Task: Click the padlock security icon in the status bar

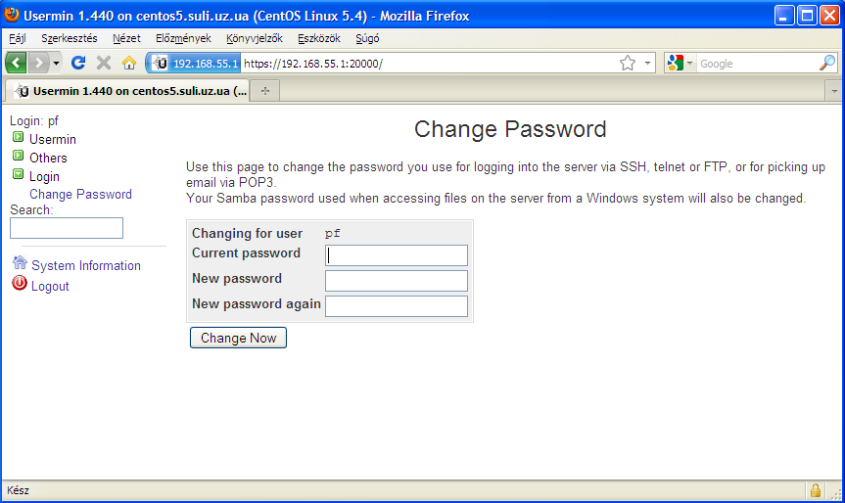Action: click(815, 490)
